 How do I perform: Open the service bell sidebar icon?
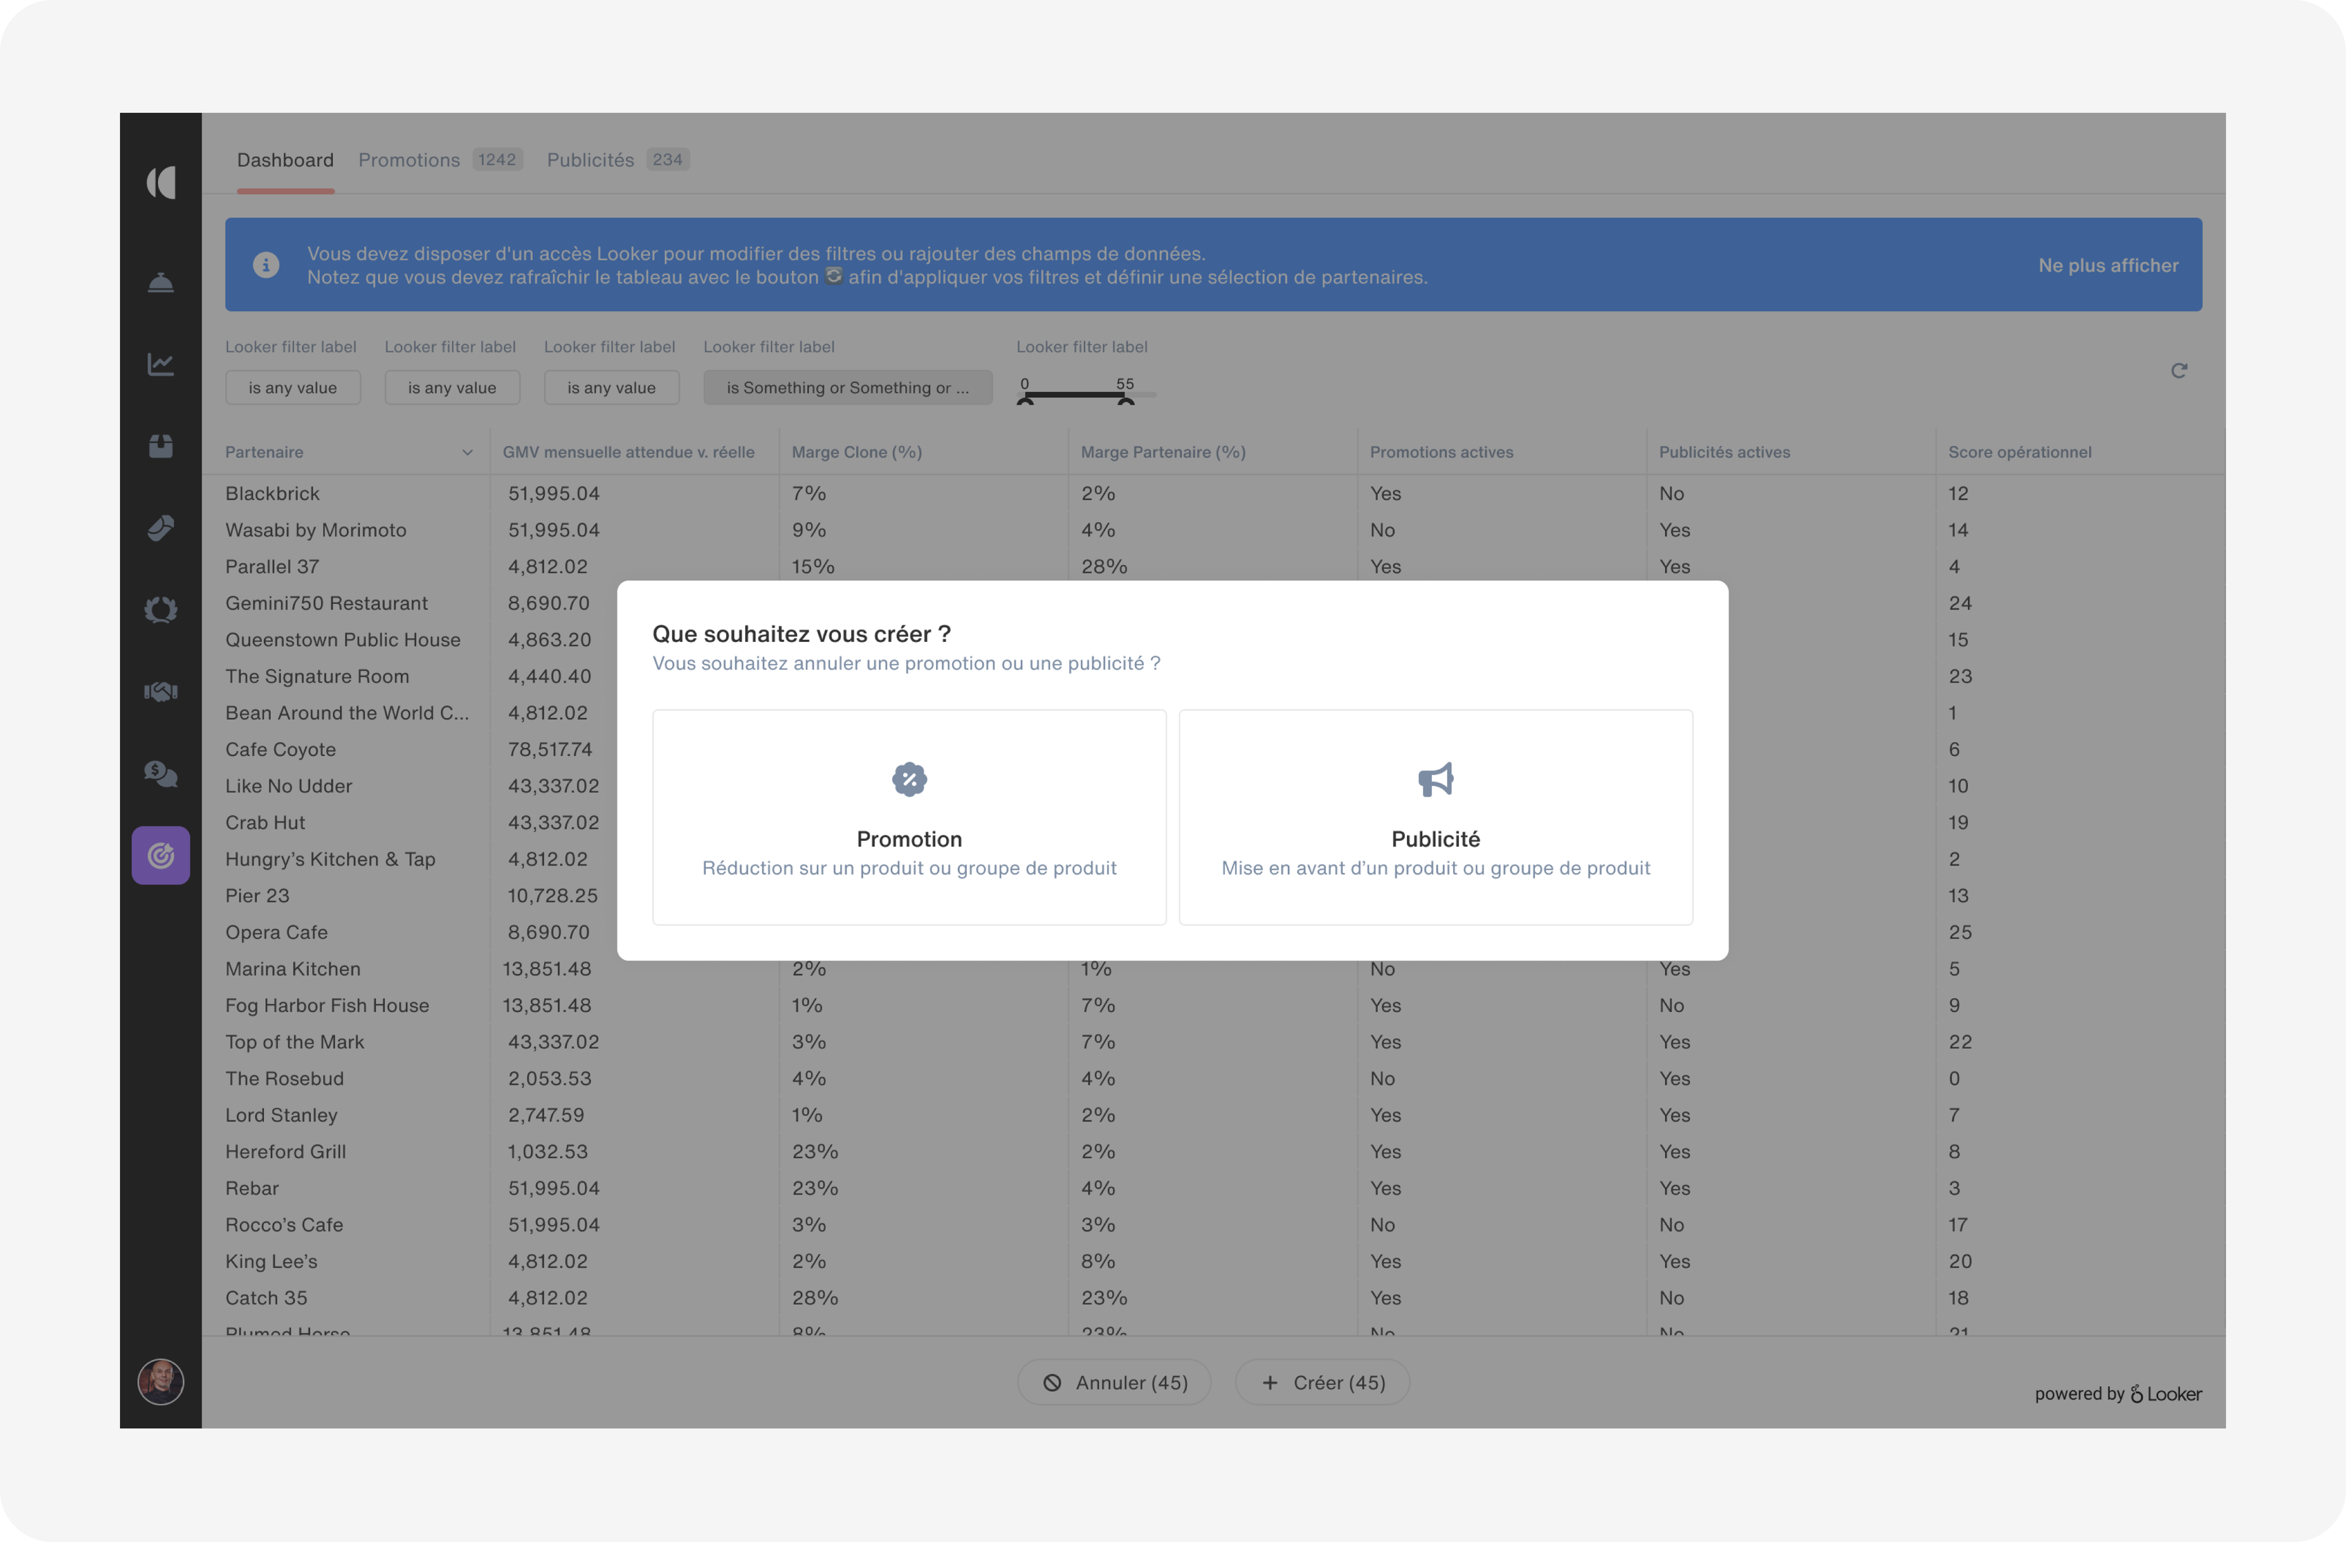(161, 283)
